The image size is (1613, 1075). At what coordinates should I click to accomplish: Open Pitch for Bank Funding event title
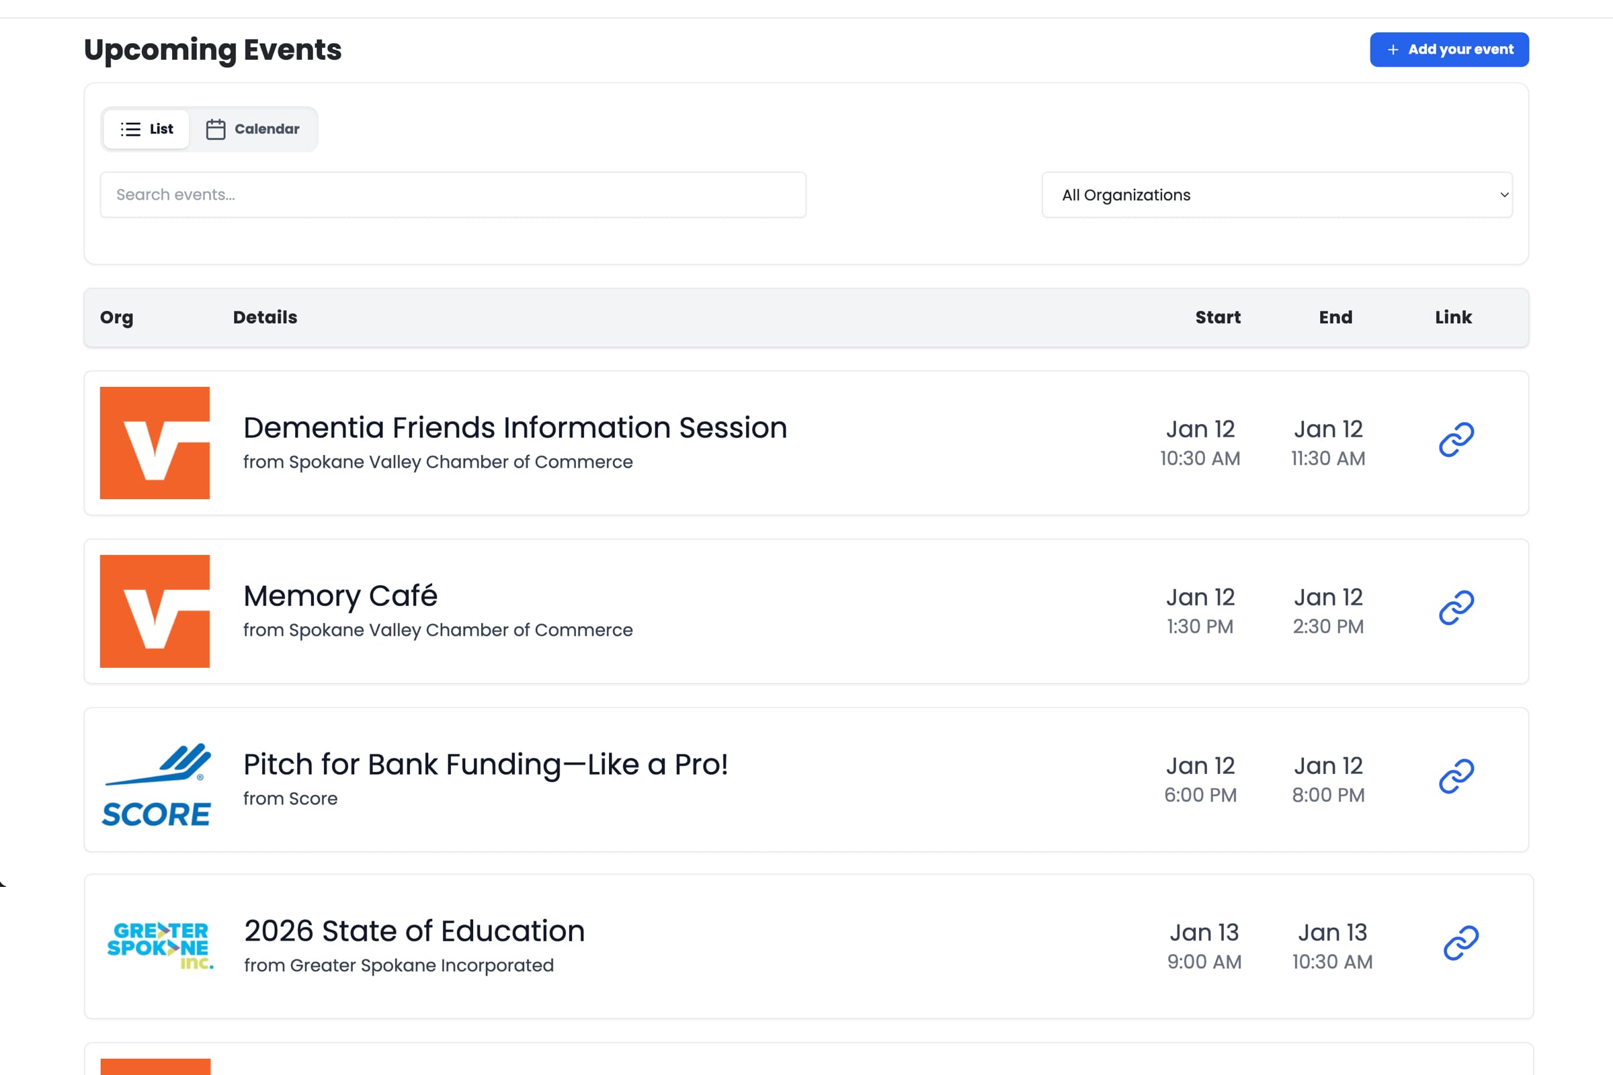point(485,765)
